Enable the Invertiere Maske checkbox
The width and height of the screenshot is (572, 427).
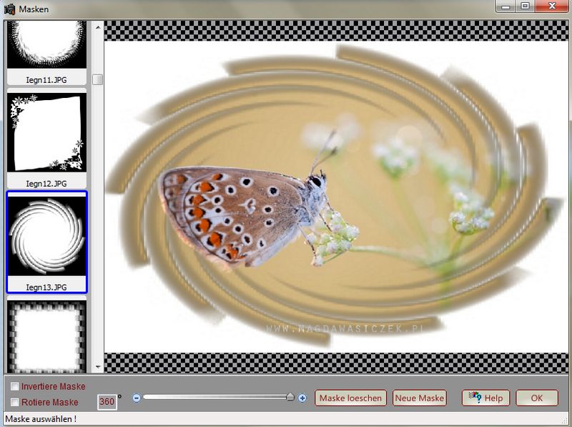[15, 387]
